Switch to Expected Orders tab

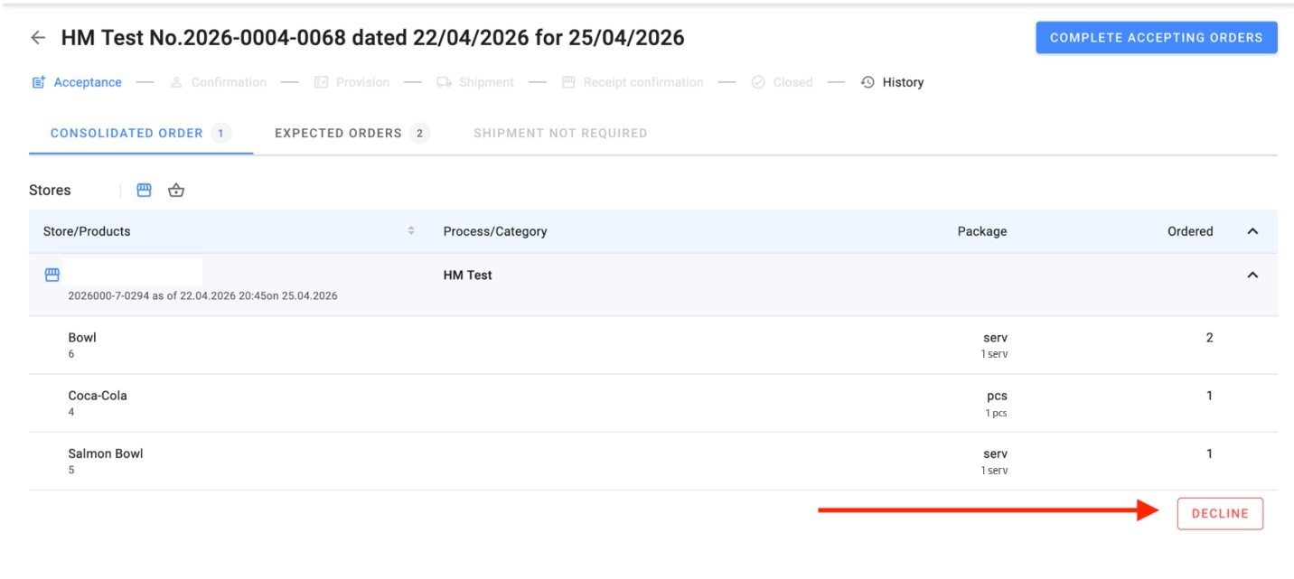click(x=352, y=134)
